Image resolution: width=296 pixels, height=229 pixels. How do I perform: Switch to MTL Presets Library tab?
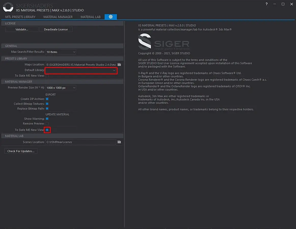pos(20,17)
